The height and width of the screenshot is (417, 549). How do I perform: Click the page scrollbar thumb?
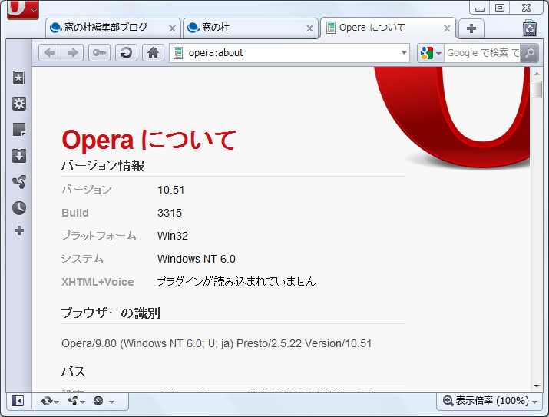point(536,89)
